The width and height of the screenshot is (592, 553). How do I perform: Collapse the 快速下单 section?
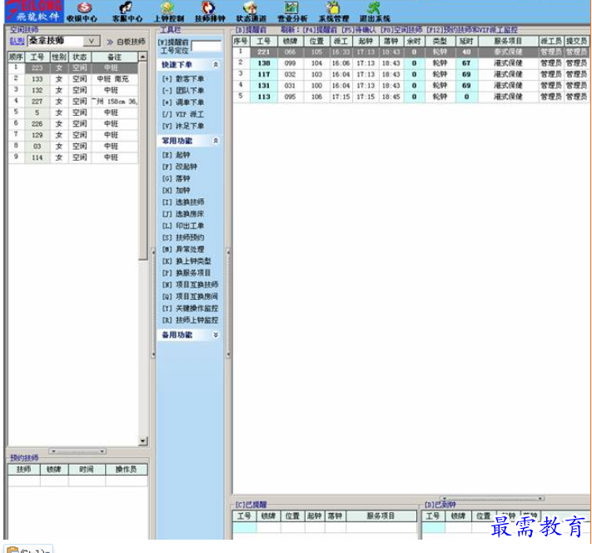pyautogui.click(x=216, y=64)
